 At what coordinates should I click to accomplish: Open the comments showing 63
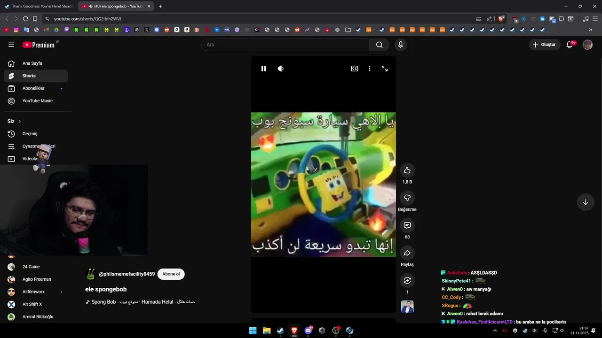coord(407,225)
